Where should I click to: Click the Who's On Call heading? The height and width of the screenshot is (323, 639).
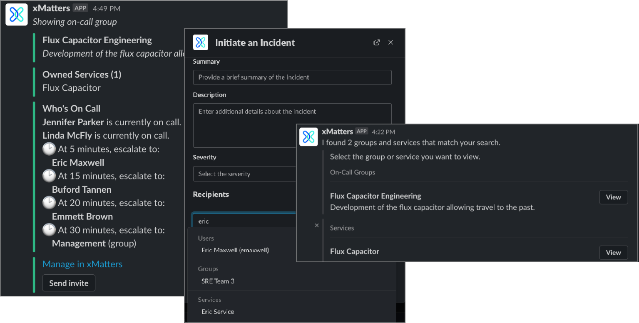[x=72, y=109]
